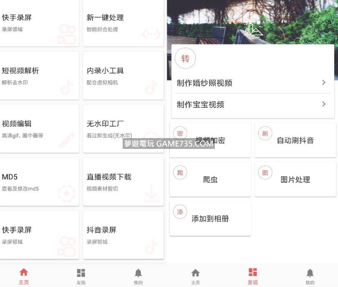Switch to 发现 tab label in left screen
The height and width of the screenshot is (287, 338).
pos(81,283)
